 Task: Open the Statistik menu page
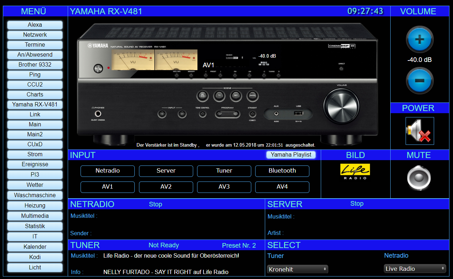tap(35, 226)
